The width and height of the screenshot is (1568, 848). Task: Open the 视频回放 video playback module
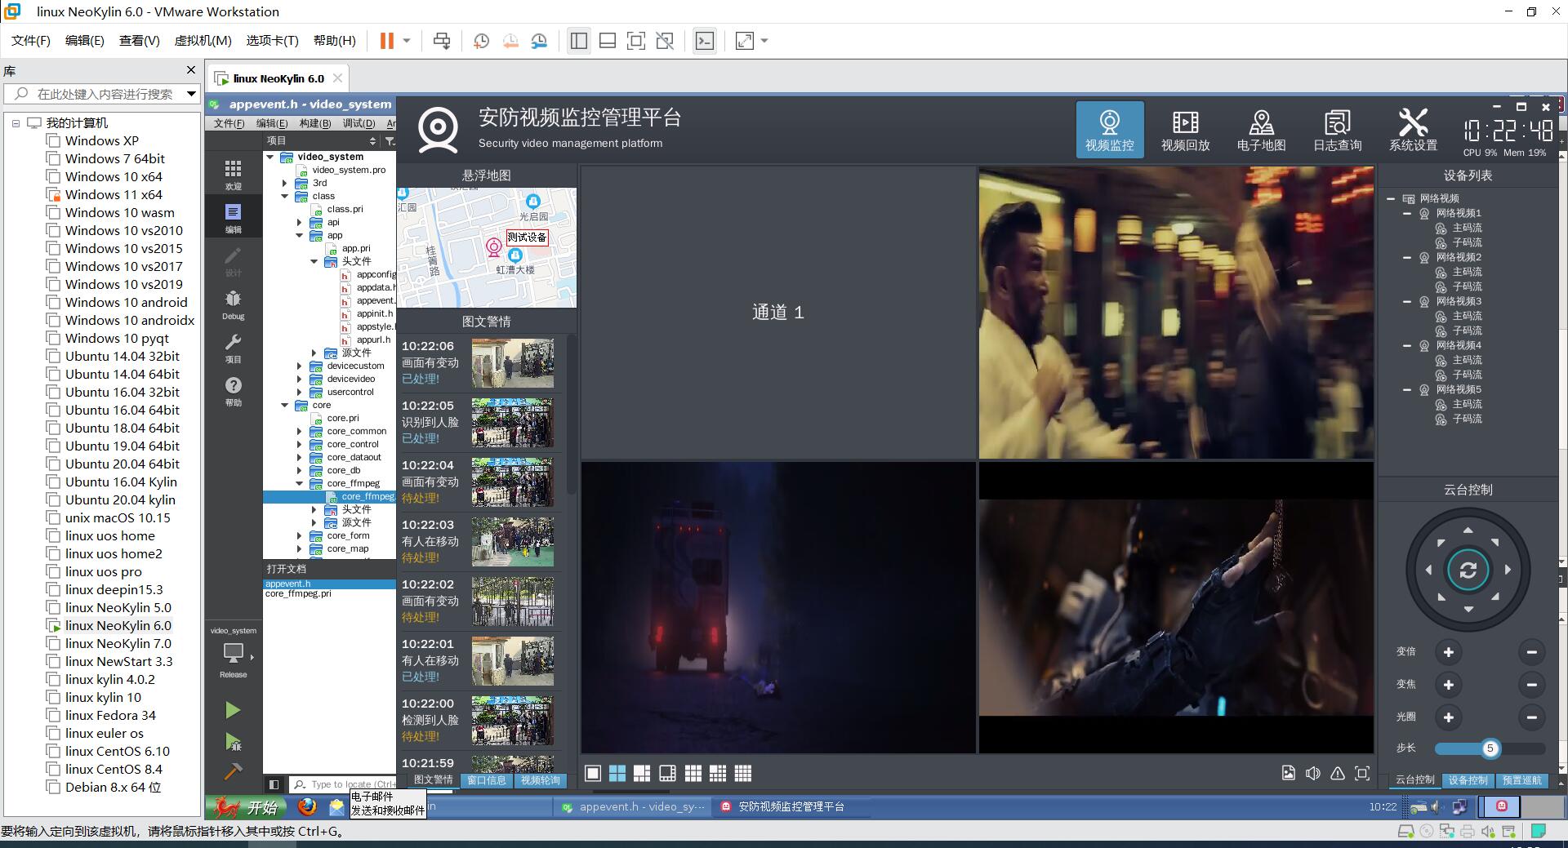1185,131
